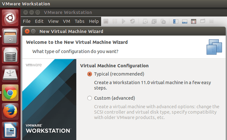Click the USB drive launcher icon
227x140 pixels.
pyautogui.click(x=10, y=74)
